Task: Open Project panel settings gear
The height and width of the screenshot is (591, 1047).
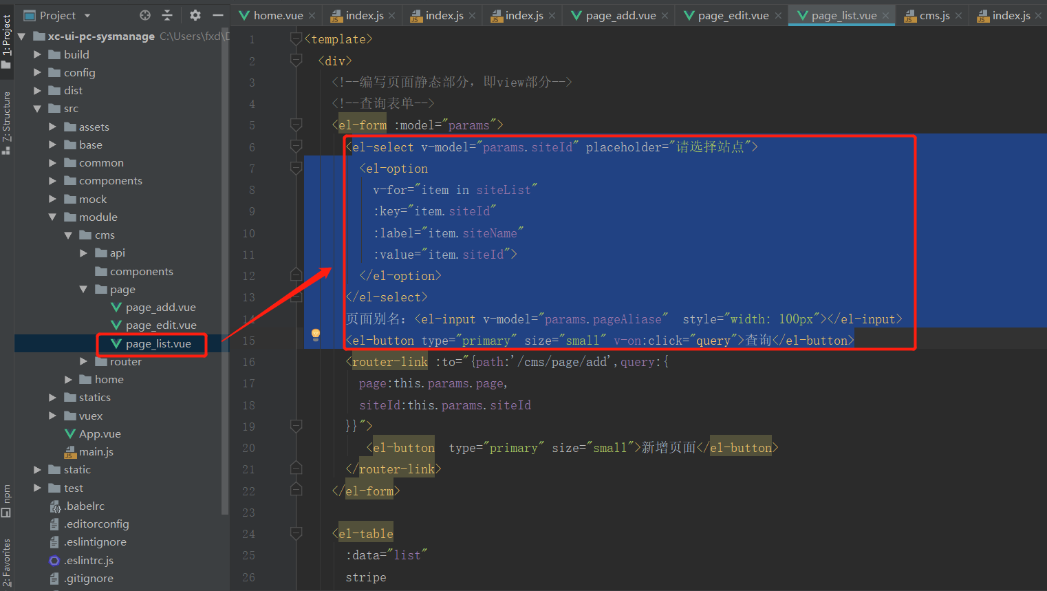Action: tap(195, 15)
